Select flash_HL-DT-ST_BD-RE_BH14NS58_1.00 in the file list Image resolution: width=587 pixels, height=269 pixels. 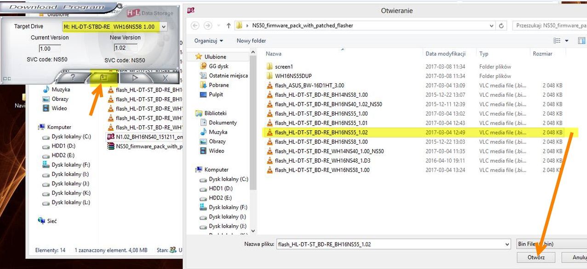(x=414, y=95)
